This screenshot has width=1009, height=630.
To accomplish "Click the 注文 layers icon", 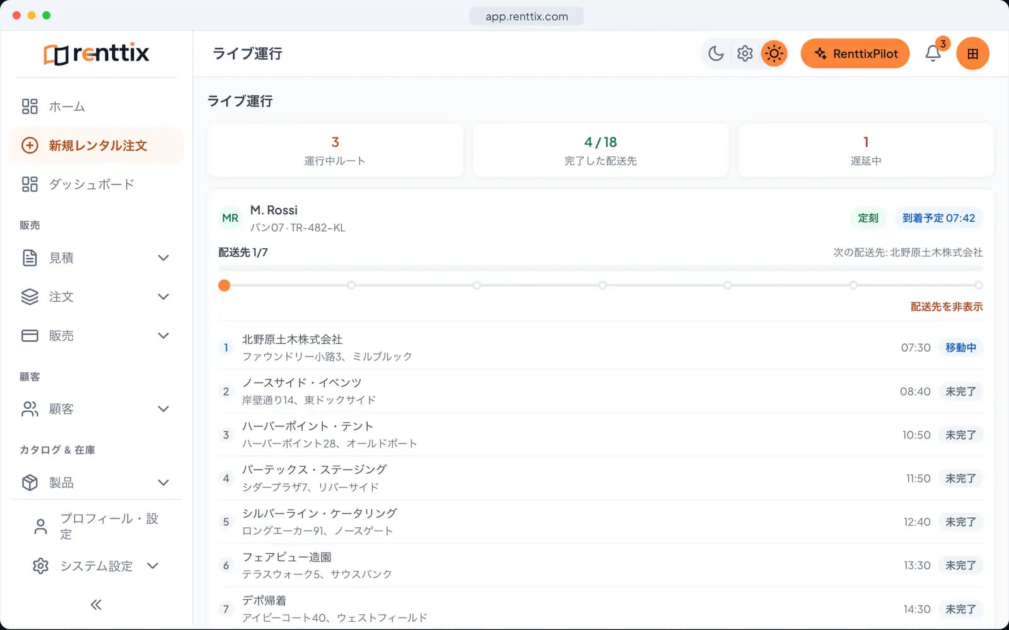I will [x=30, y=297].
